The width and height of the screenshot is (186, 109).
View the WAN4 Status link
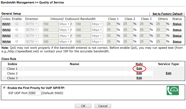tap(177, 42)
